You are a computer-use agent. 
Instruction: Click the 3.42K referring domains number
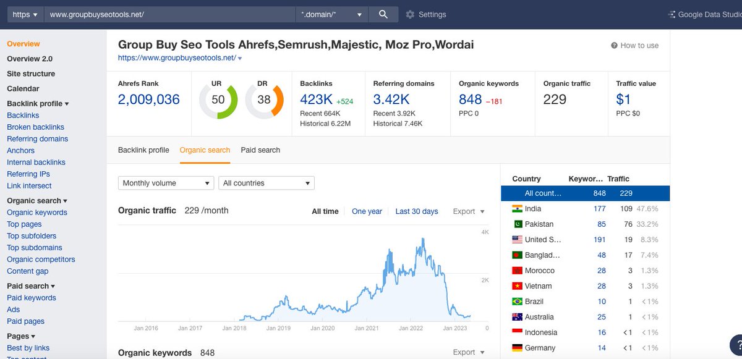(x=391, y=99)
